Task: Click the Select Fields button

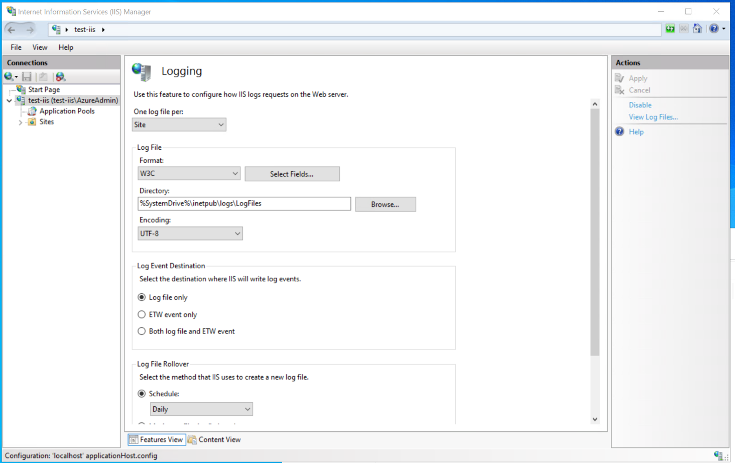Action: [x=292, y=174]
